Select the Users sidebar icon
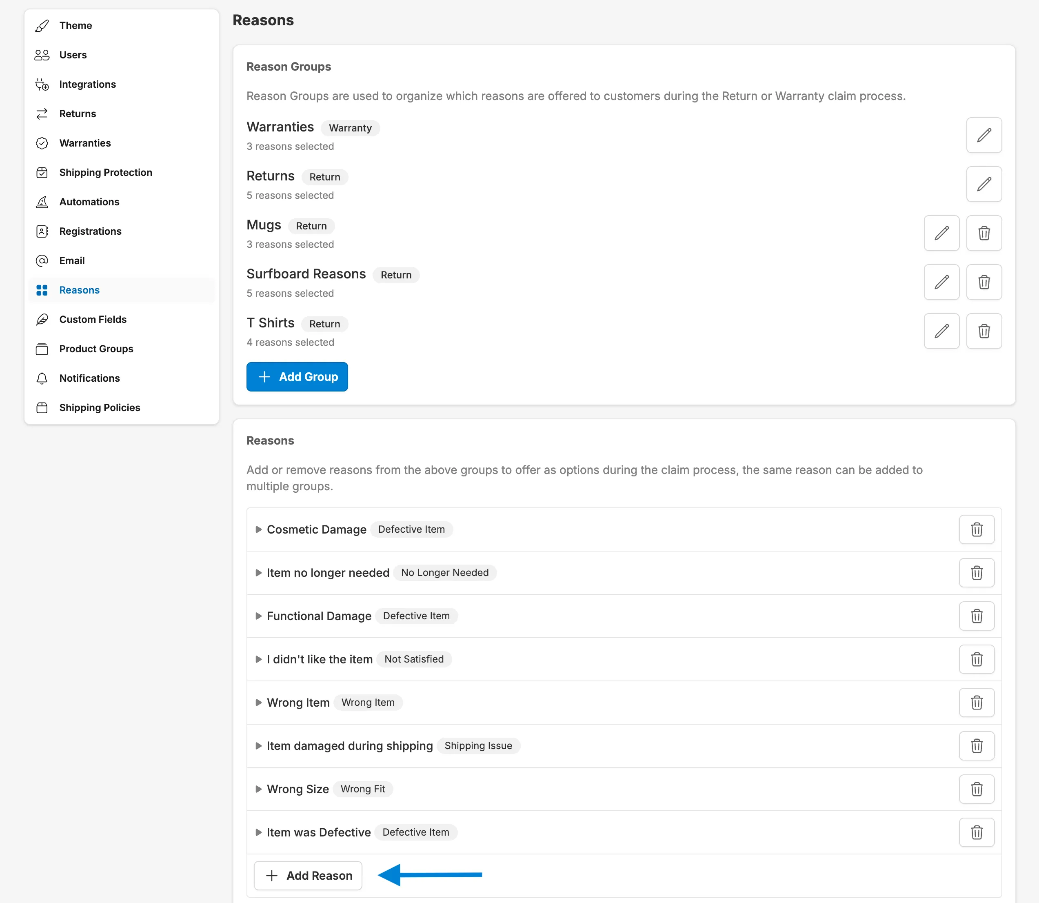Screen dimensions: 1039x903 [x=42, y=54]
